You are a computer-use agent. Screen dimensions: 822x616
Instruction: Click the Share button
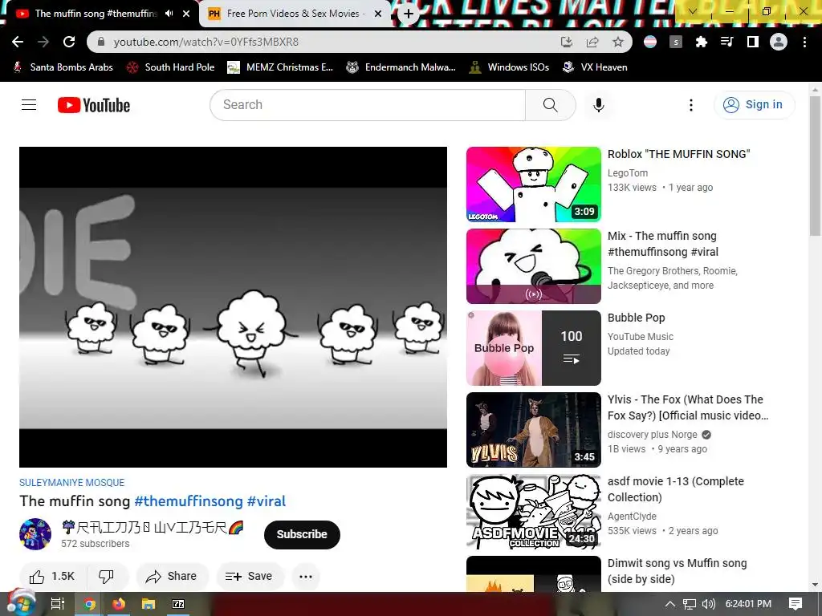[x=172, y=576]
